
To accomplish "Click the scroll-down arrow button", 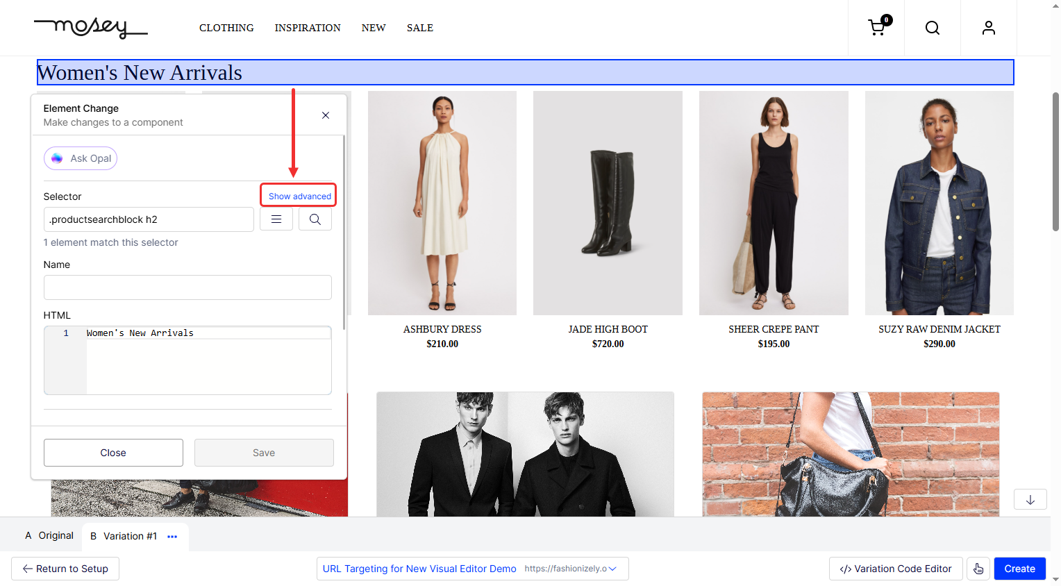I will coord(1030,500).
